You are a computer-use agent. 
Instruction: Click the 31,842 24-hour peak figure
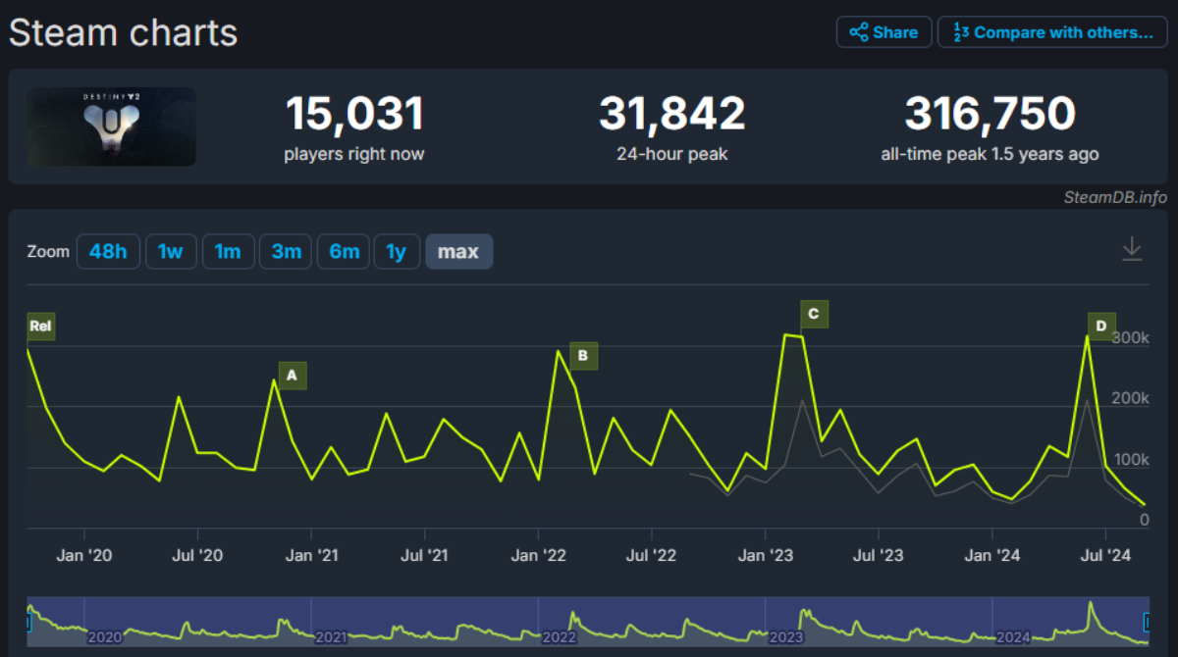(672, 114)
